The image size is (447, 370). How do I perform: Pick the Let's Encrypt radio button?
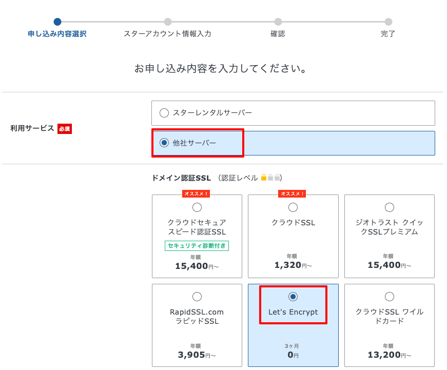(x=293, y=297)
